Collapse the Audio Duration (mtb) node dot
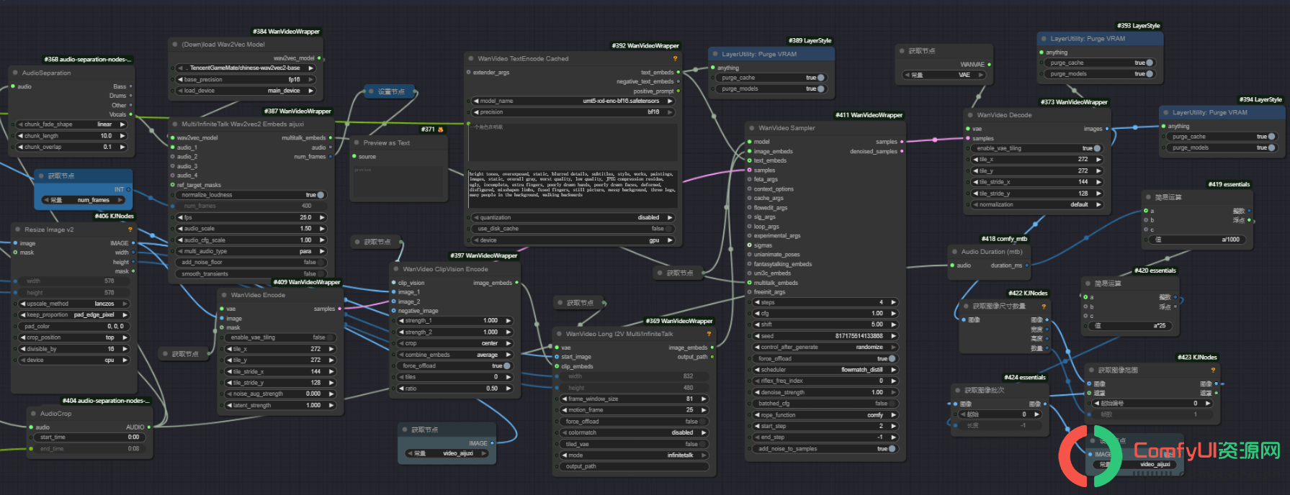 pos(954,252)
